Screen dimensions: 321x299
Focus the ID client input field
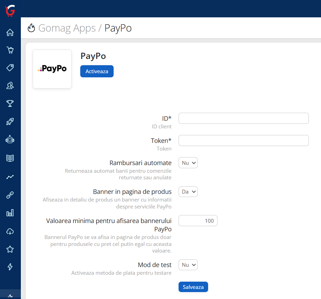pyautogui.click(x=244, y=118)
